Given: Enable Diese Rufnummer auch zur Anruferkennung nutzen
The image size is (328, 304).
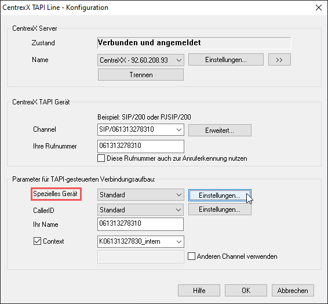Looking at the screenshot, I should coord(101,158).
